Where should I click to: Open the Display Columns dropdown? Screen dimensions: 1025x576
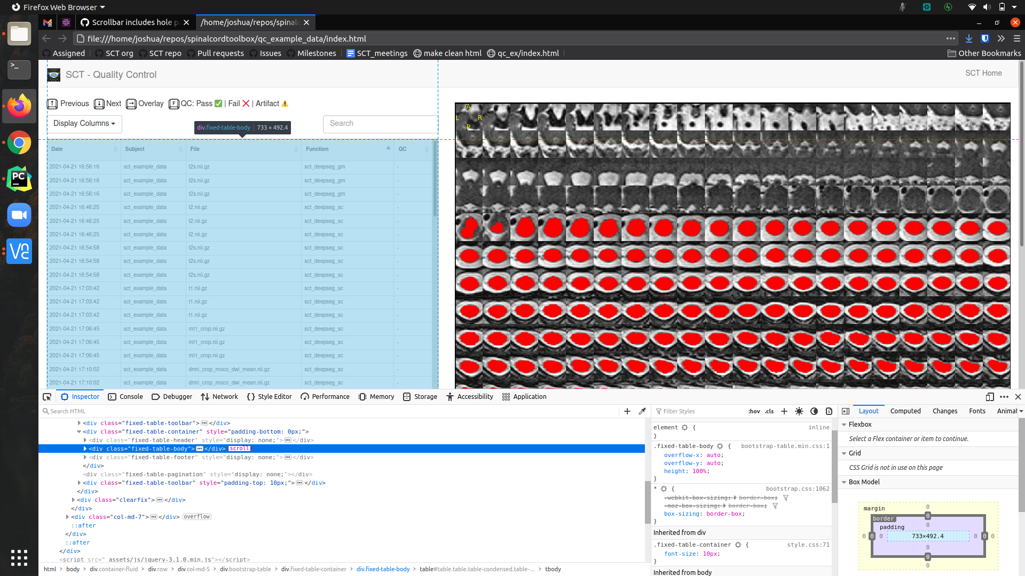pyautogui.click(x=84, y=124)
